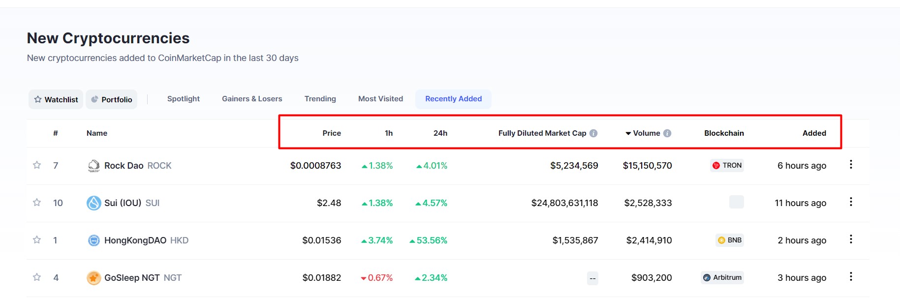Click Rock Dao volume $15,150,570
This screenshot has width=900, height=299.
[x=648, y=166]
